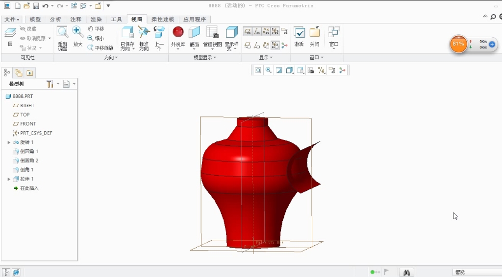502x277 pixels.
Task: Click the 重新调整 refit icon in ribbon
Action: pyautogui.click(x=63, y=32)
